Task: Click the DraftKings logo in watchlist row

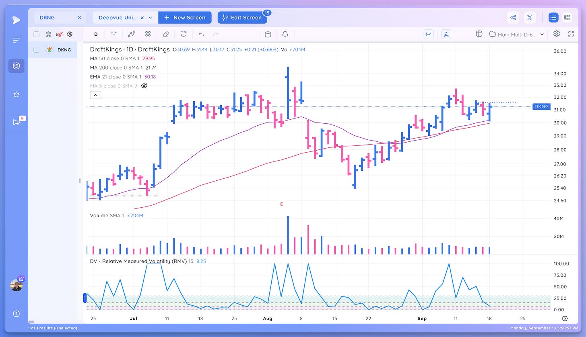Action: tap(50, 50)
